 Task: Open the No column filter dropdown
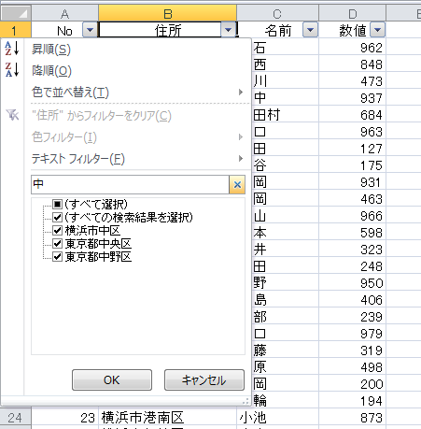[x=90, y=30]
